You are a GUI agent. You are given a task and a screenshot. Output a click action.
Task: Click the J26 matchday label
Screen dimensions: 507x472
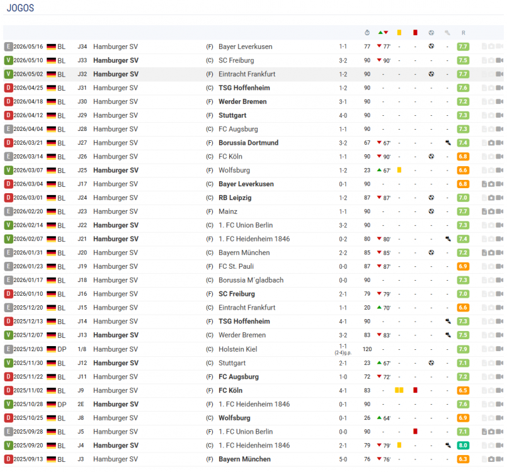click(x=82, y=157)
